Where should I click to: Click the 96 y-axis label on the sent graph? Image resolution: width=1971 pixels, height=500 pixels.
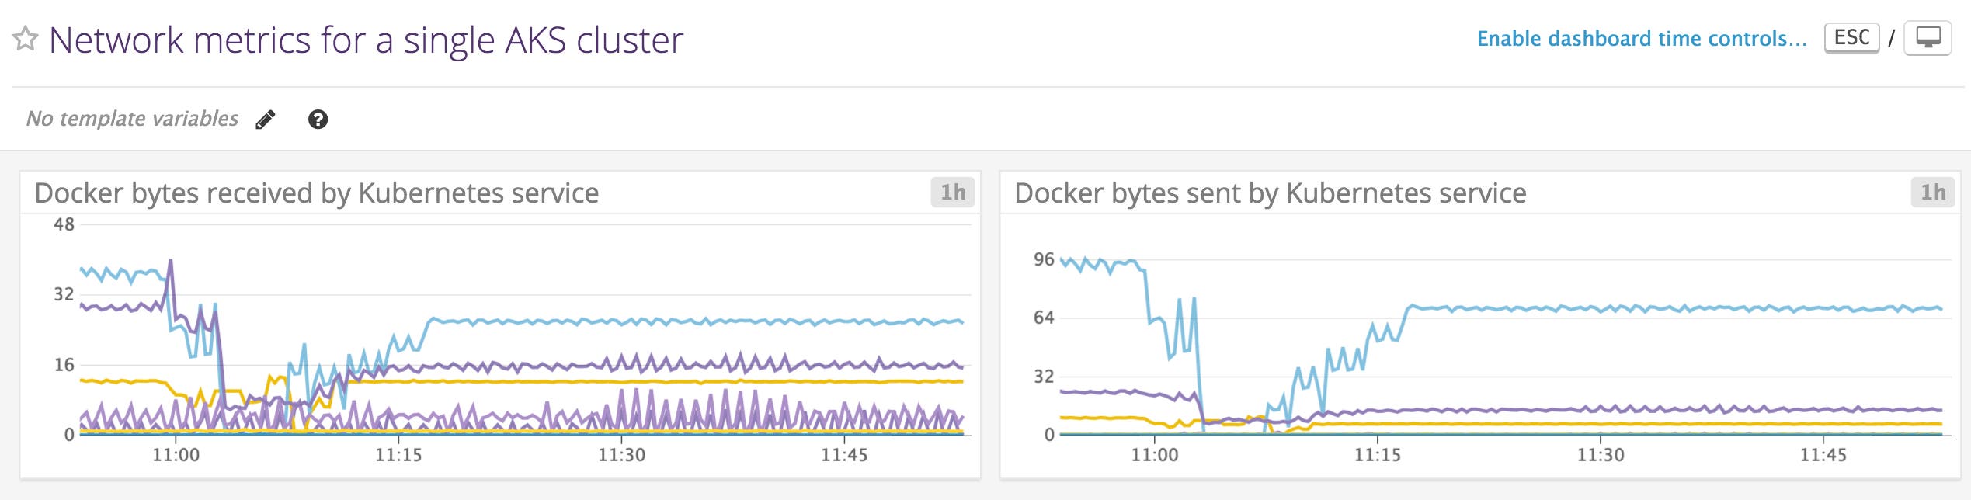click(x=1044, y=259)
